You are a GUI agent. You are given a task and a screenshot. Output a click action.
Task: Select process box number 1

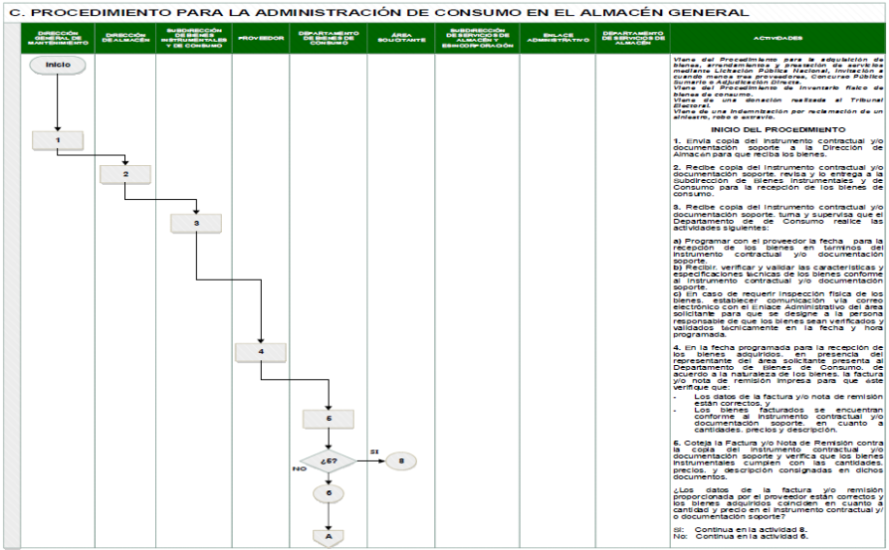point(58,140)
